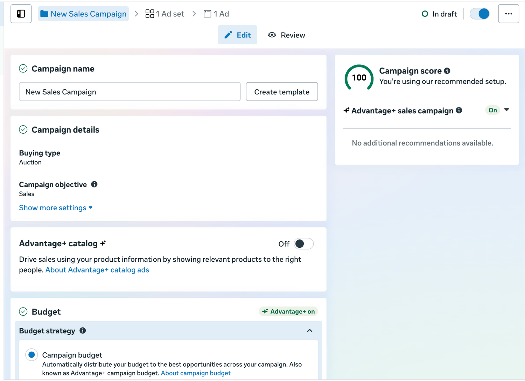
Task: Click the Campaign name text field
Action: pos(129,92)
